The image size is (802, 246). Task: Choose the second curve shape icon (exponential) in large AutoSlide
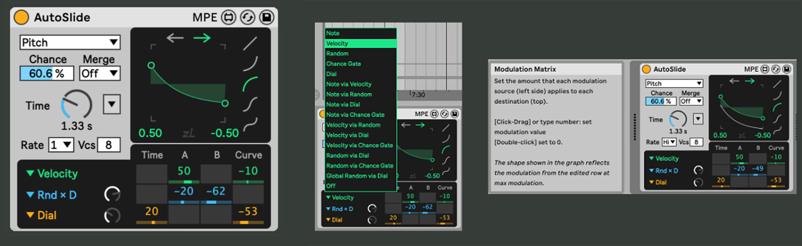point(250,64)
